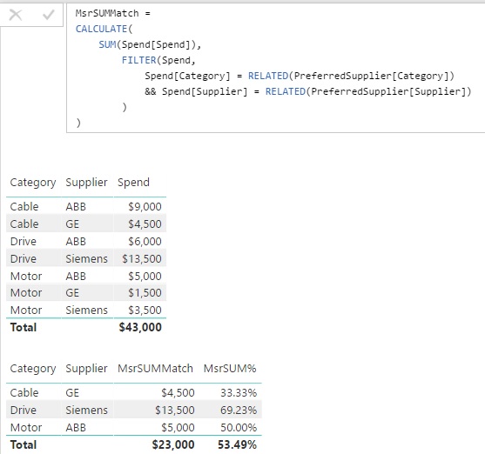Viewport: 485px width, 454px height.
Task: Sort Spend table by its Category header
Action: tap(33, 183)
